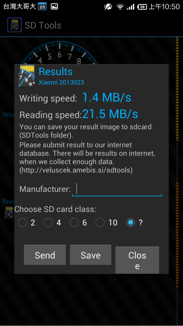Tap the battery 59 indicator icon
The width and height of the screenshot is (183, 326).
coord(142,7)
